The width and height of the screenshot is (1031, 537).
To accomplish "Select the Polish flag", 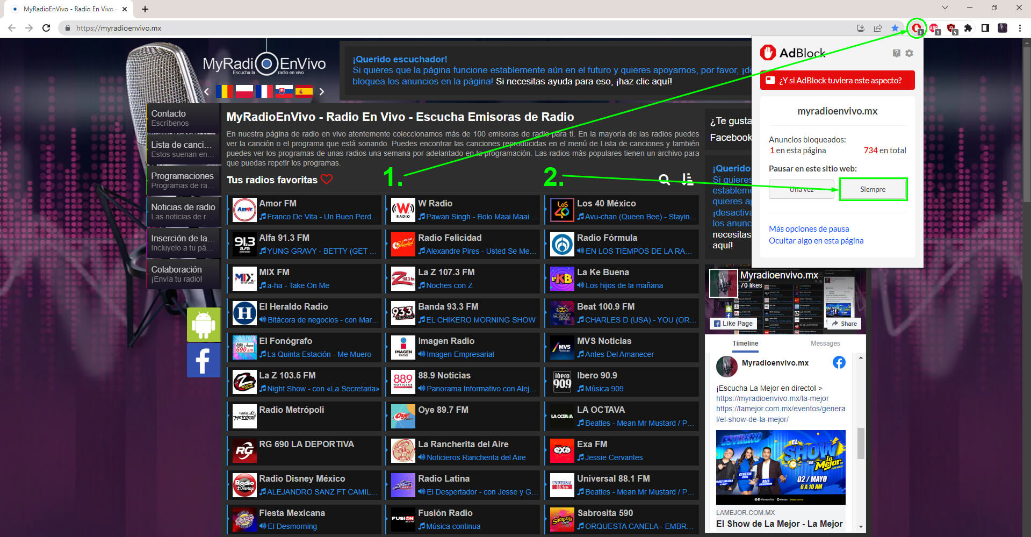I will click(x=244, y=91).
